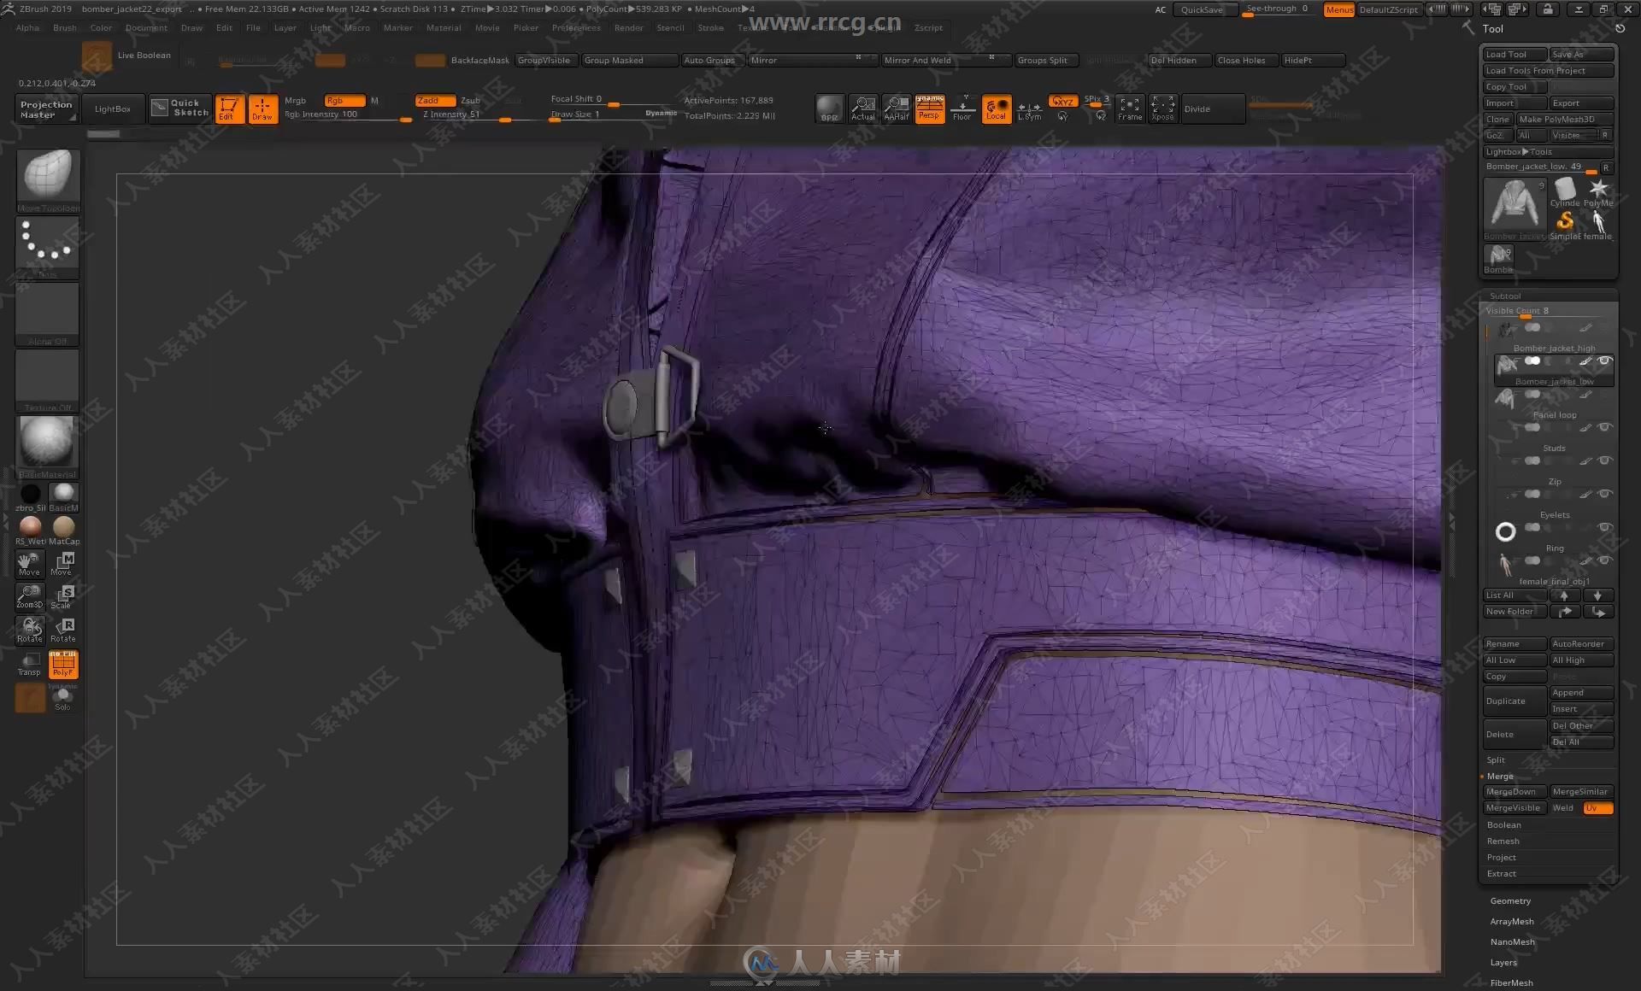The width and height of the screenshot is (1641, 991).
Task: Expand the NanoMesh section
Action: (x=1512, y=942)
